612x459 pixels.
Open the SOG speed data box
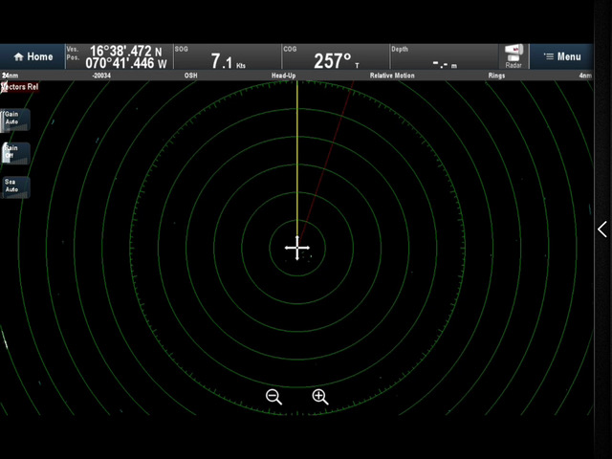(x=227, y=57)
